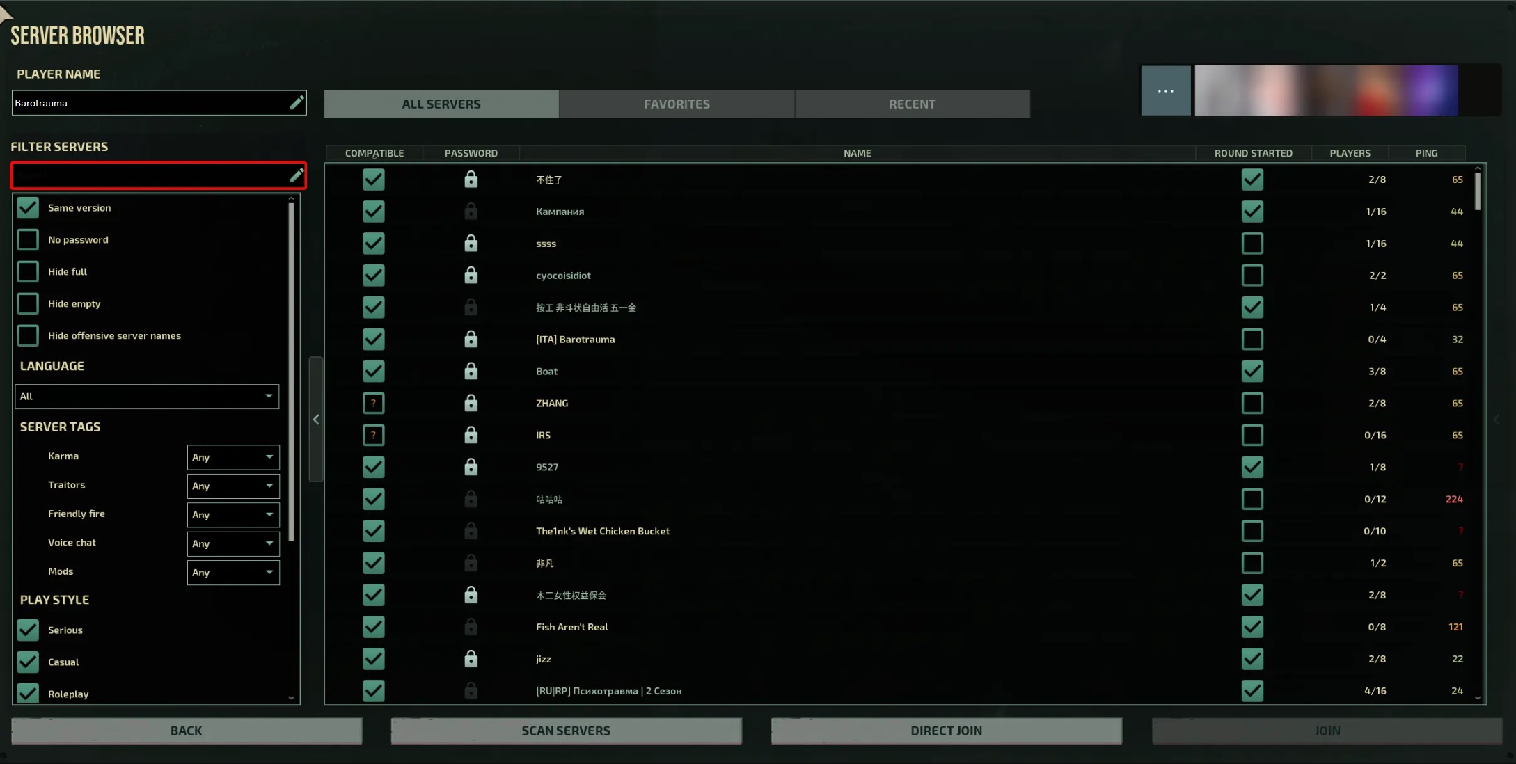Click the pencil icon in filter search box

(297, 175)
